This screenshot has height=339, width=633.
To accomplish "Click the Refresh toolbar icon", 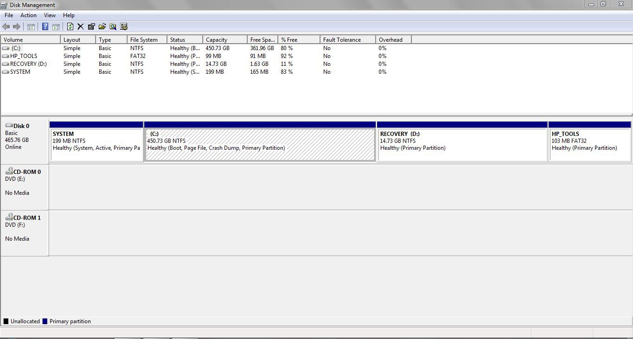I will (70, 27).
